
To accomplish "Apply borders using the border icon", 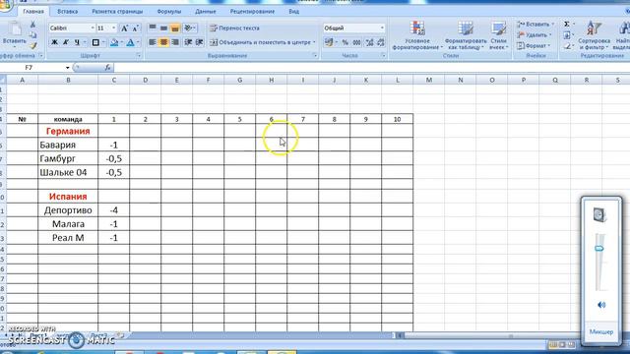I will [95, 42].
